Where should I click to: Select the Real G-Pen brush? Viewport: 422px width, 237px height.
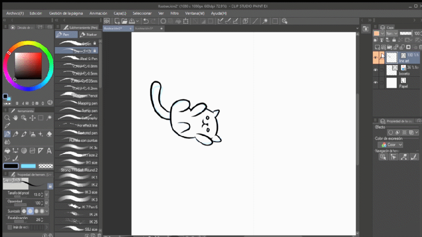tap(76, 58)
